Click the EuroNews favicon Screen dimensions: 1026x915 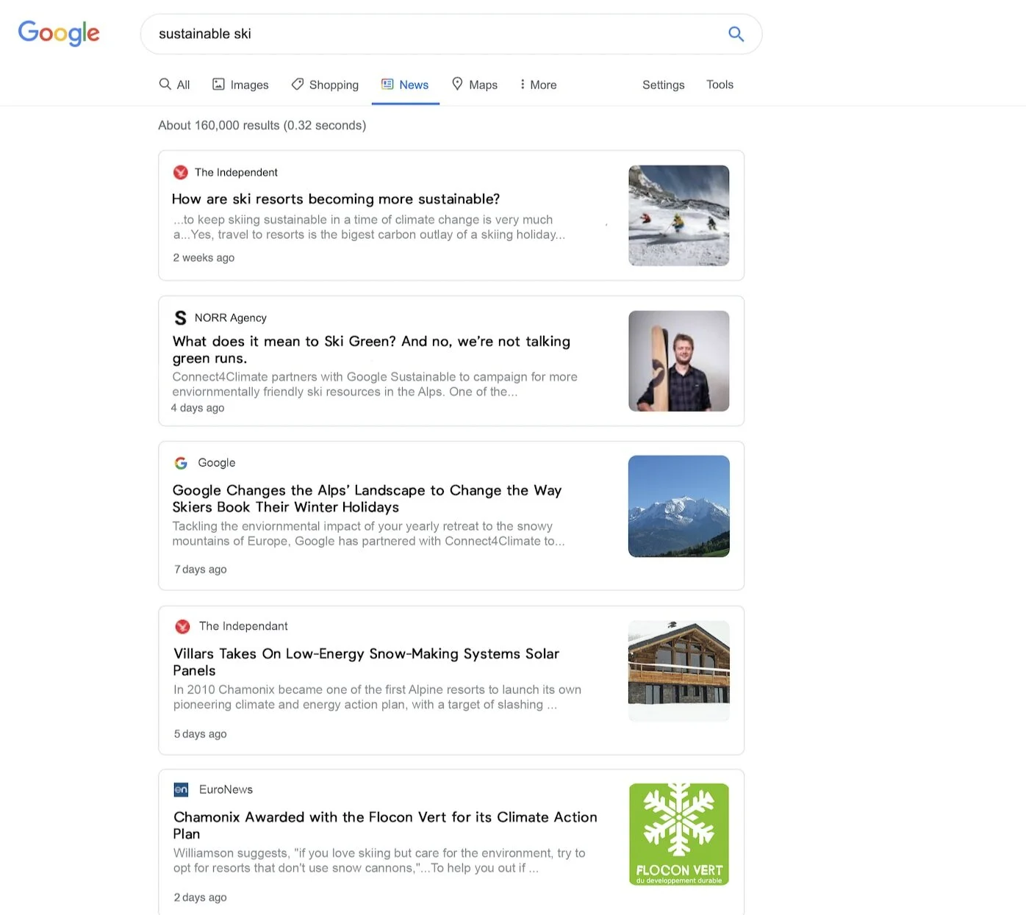[182, 789]
